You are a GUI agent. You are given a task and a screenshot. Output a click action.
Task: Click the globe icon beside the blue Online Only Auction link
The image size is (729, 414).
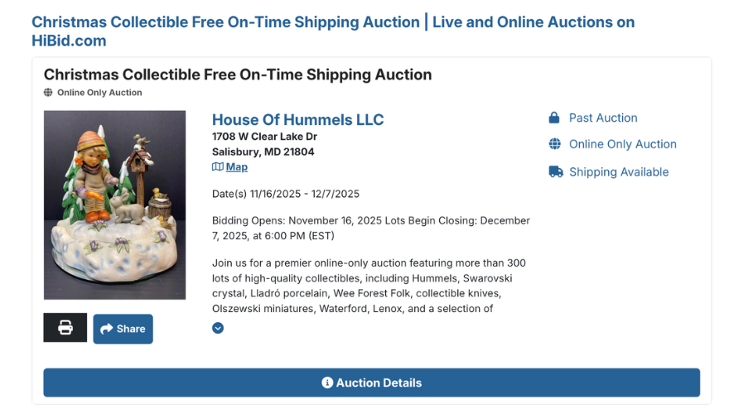(x=554, y=144)
